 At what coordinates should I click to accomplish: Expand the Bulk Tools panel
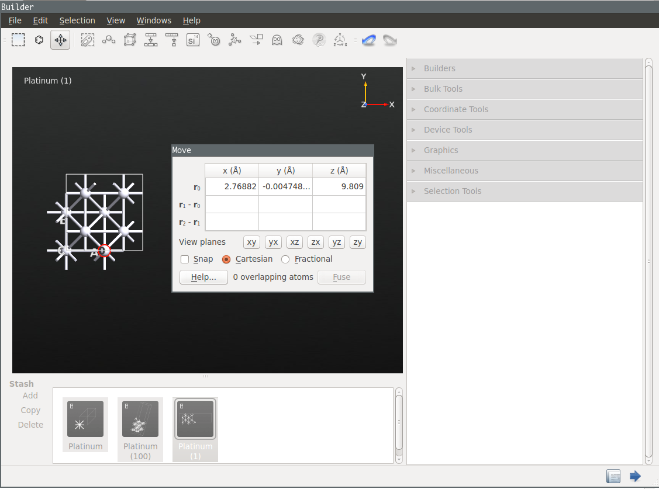click(x=525, y=89)
